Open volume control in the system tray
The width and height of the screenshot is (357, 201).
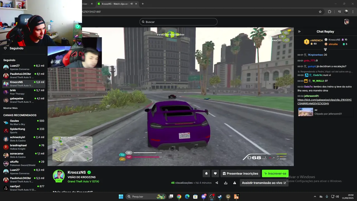(338, 197)
